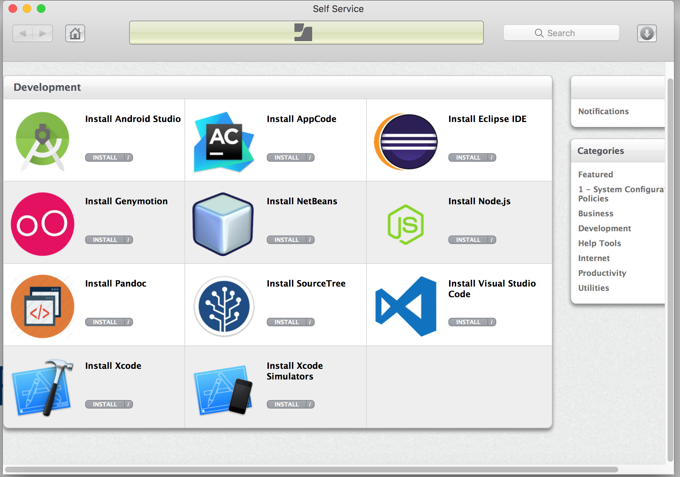Install Visual Studio Code

pos(468,322)
